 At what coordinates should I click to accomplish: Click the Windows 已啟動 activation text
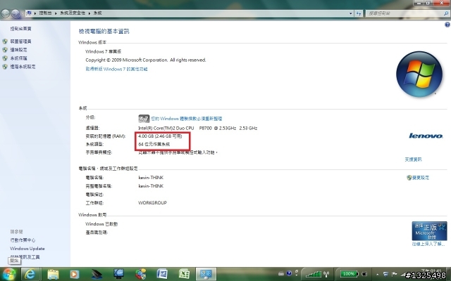101,224
